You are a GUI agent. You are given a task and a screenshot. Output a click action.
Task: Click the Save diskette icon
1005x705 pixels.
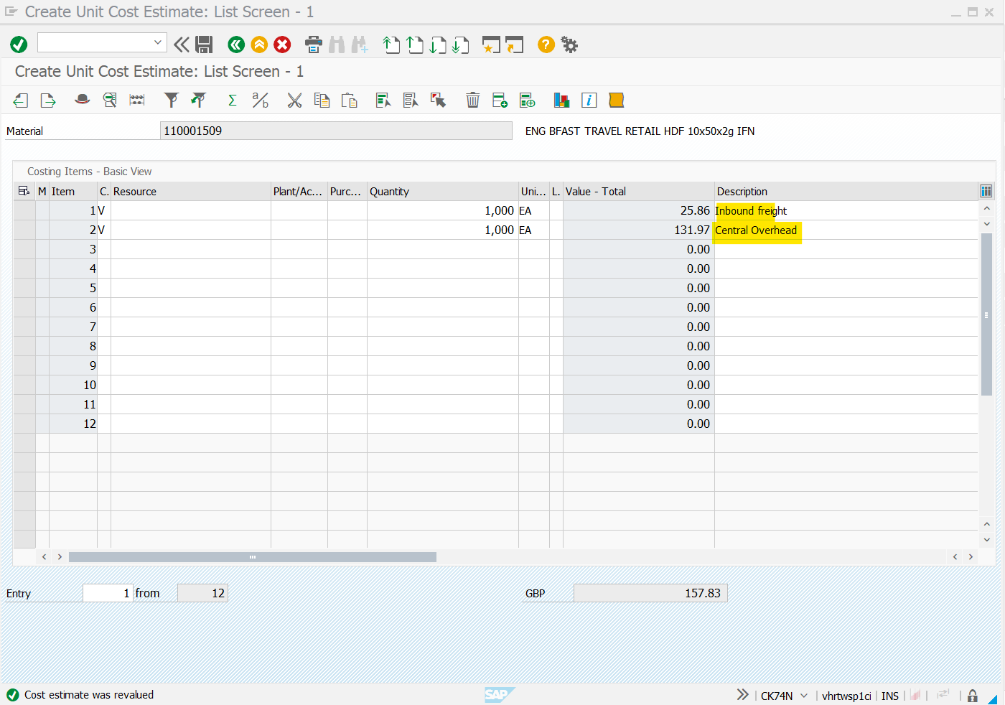(204, 45)
